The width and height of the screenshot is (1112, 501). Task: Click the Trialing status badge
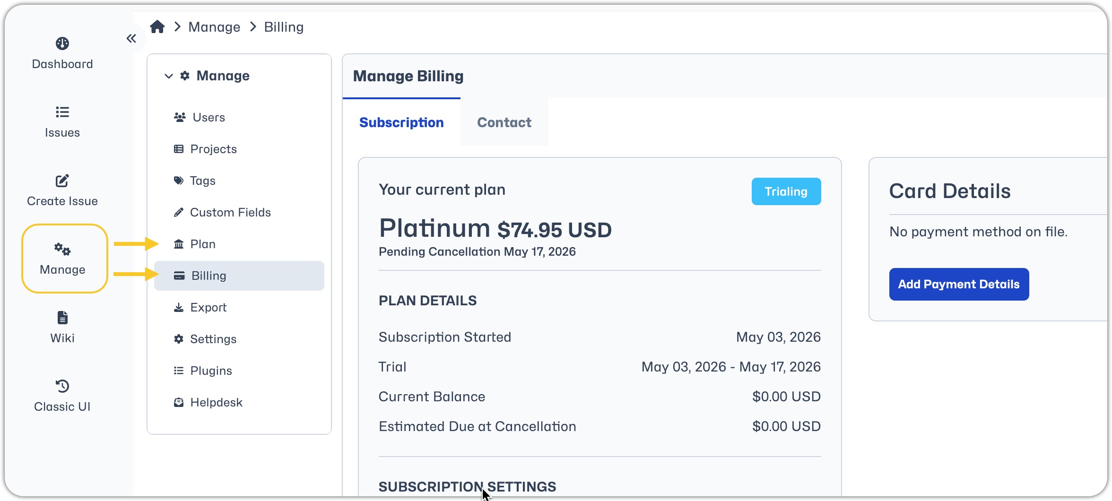[786, 191]
